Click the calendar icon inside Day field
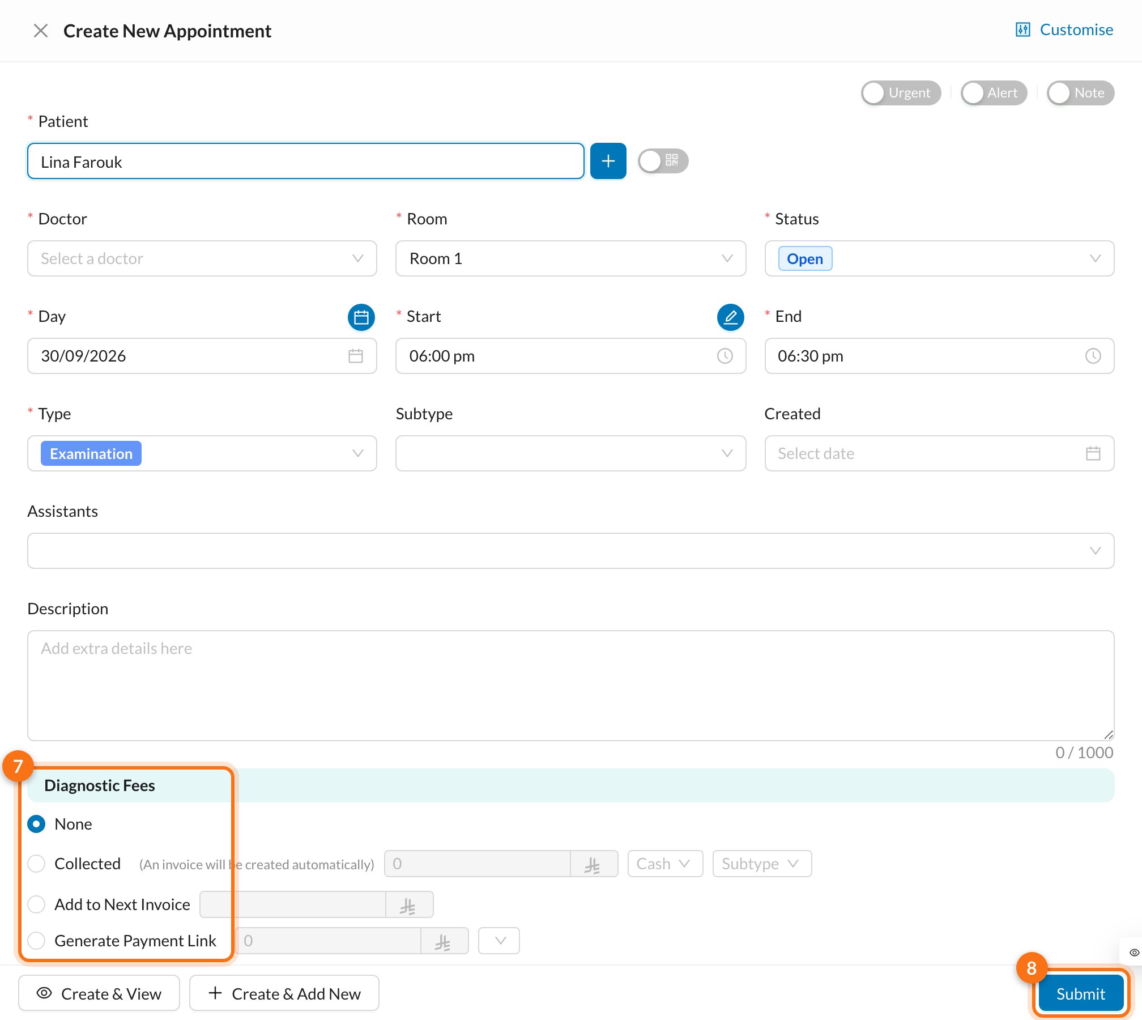The height and width of the screenshot is (1020, 1142). (356, 356)
